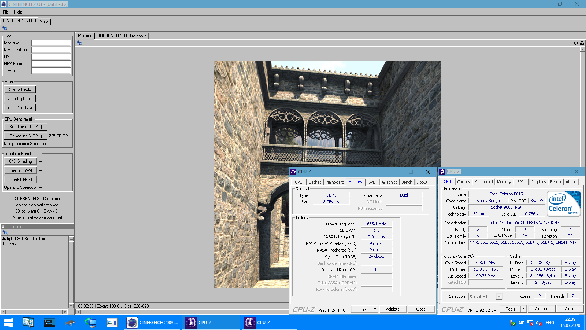The width and height of the screenshot is (586, 330).
Task: Open Graphics tab in right CPU-Z window
Action: [x=538, y=182]
